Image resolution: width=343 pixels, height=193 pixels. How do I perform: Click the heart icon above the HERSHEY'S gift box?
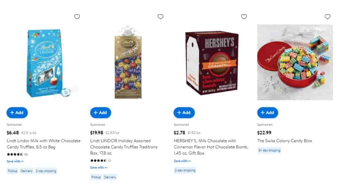244,17
